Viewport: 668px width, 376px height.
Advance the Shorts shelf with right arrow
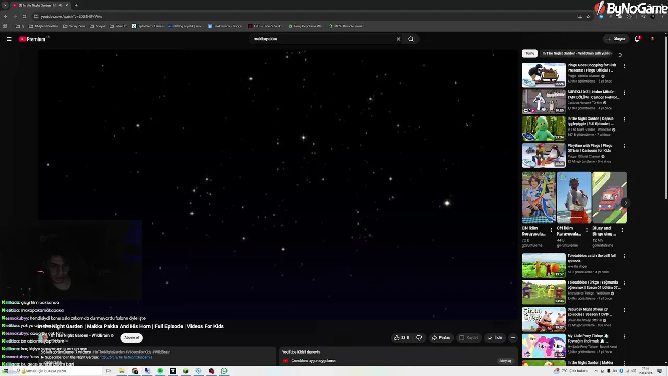625,203
